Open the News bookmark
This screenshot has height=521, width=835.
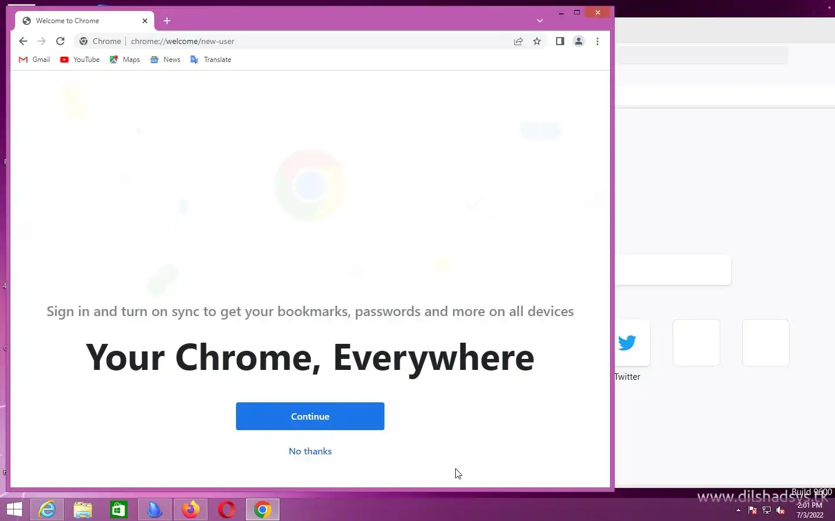(x=165, y=60)
